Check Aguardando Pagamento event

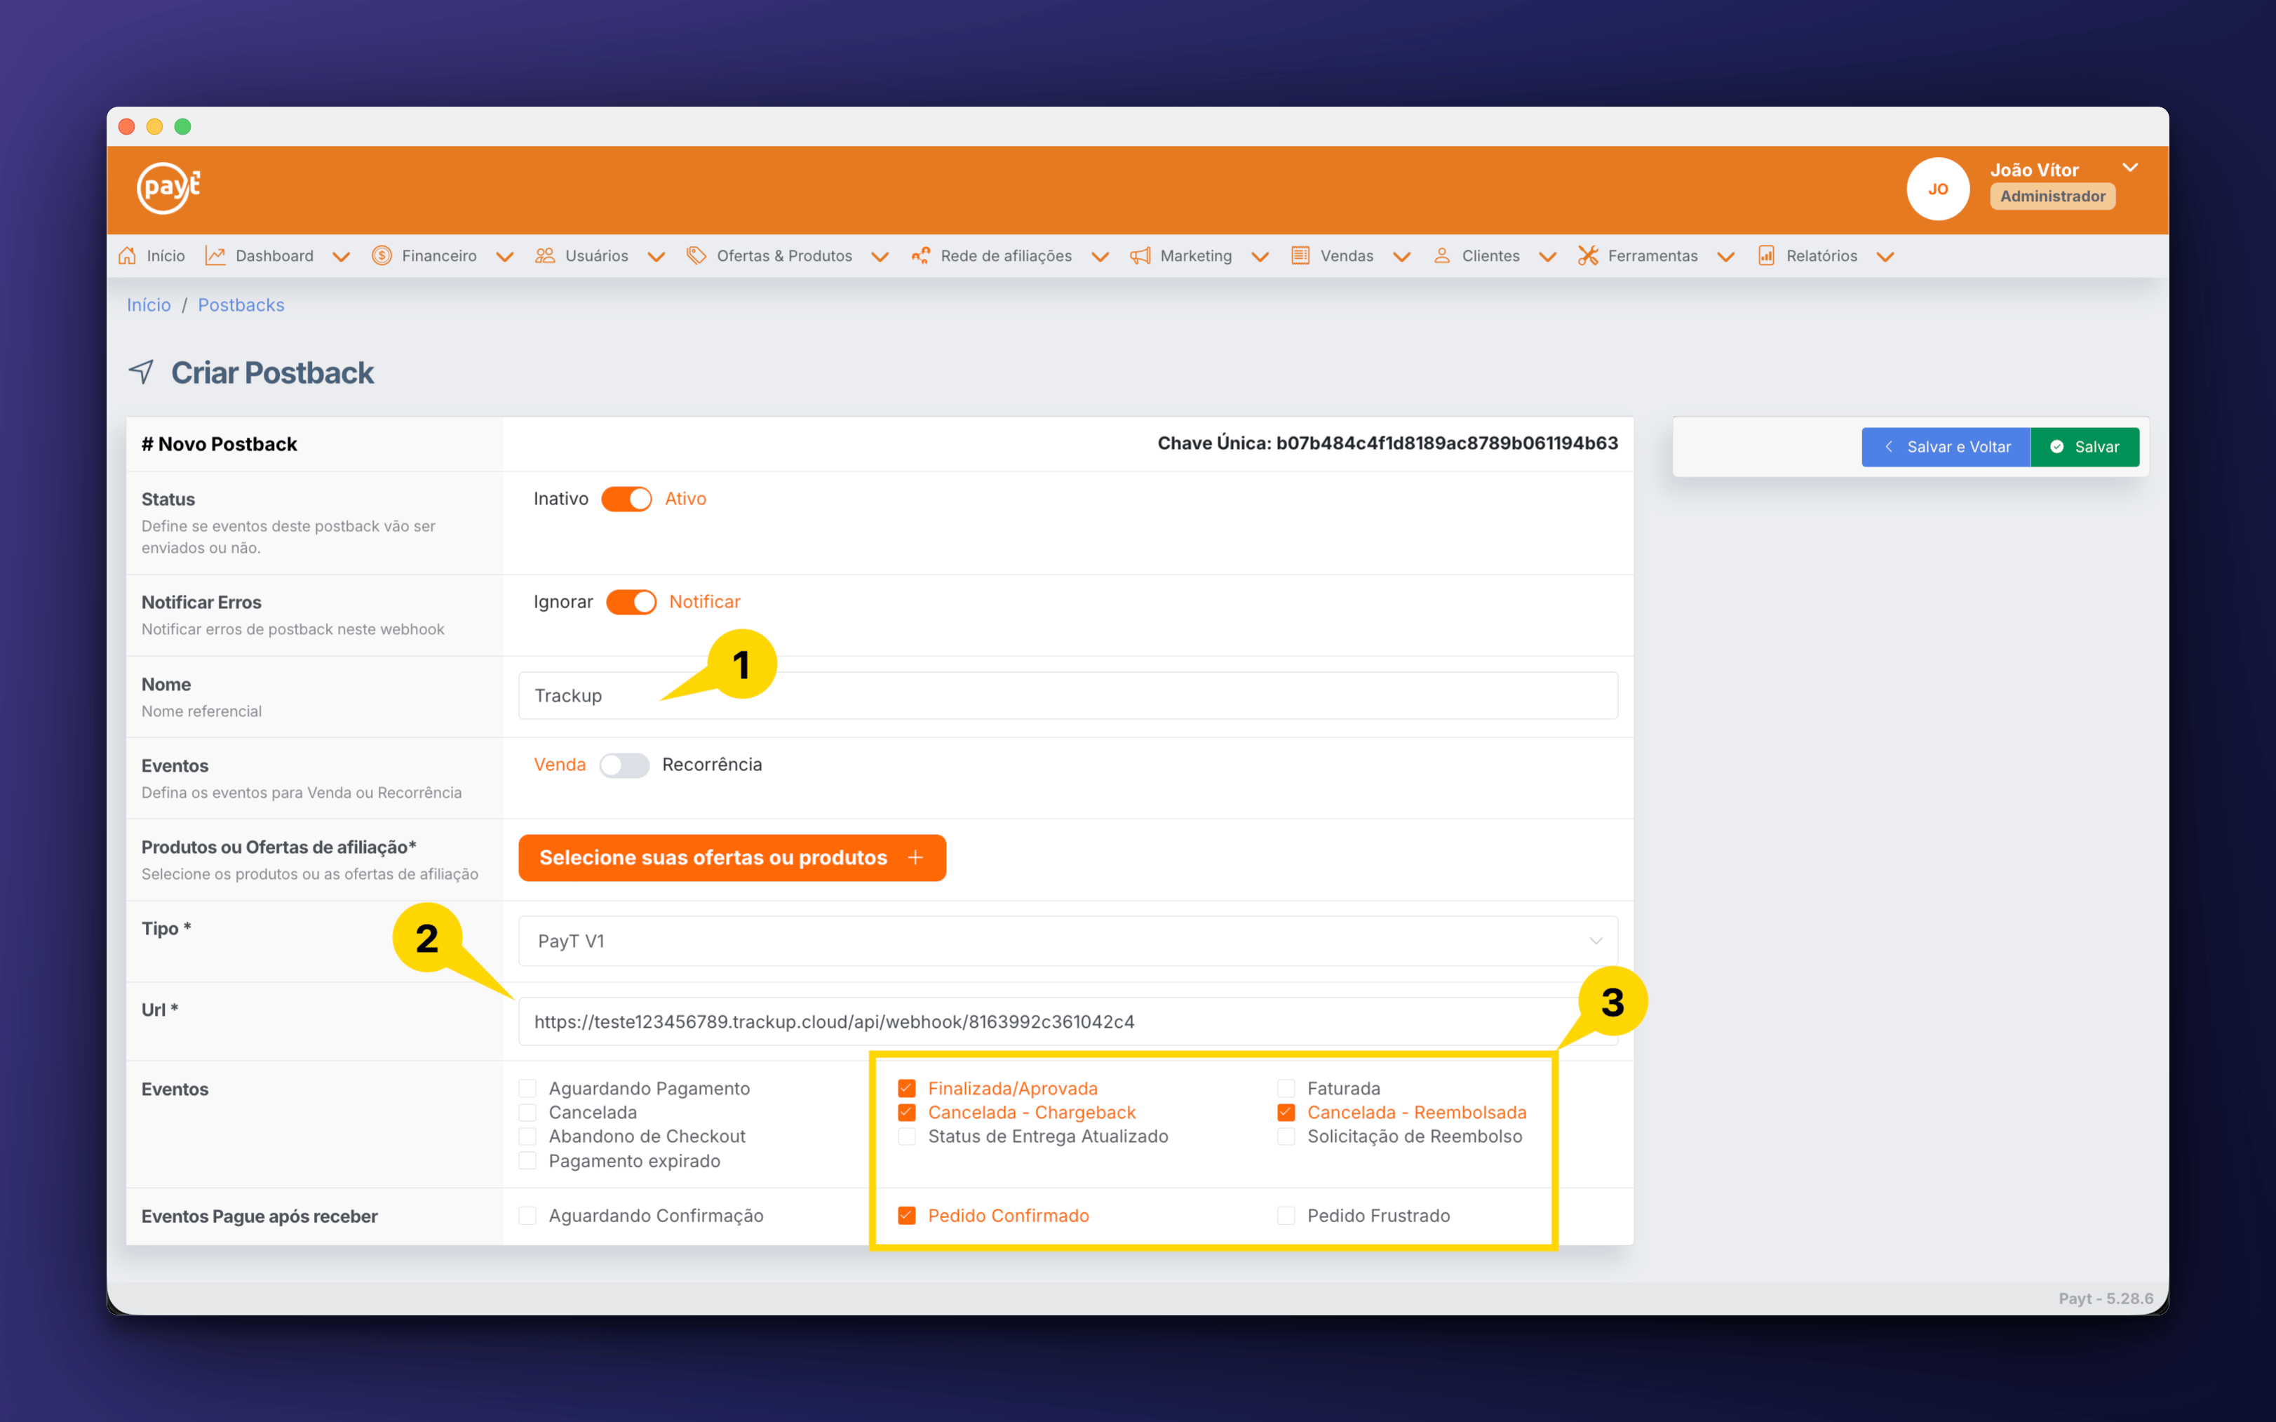tap(527, 1088)
